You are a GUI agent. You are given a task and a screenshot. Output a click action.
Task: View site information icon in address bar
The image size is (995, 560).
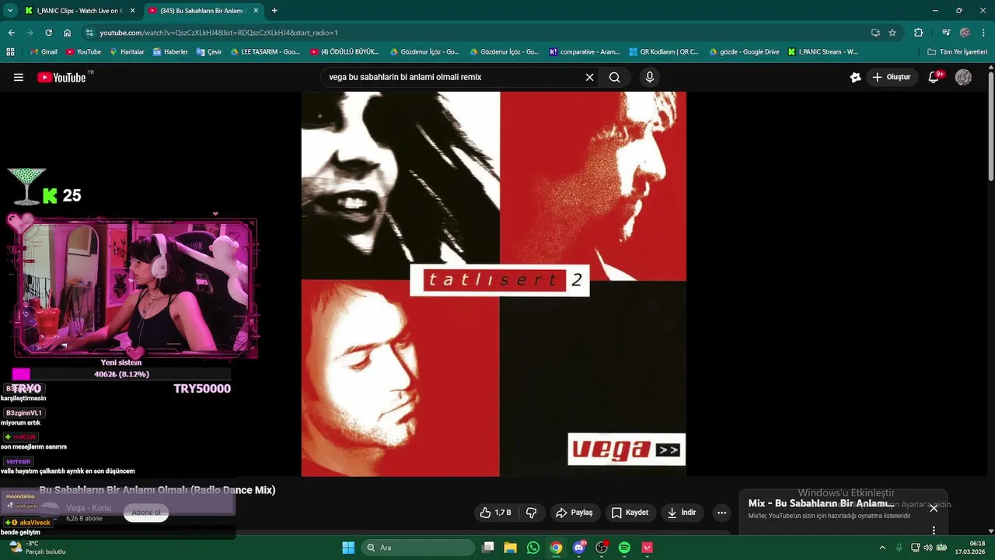coord(89,33)
